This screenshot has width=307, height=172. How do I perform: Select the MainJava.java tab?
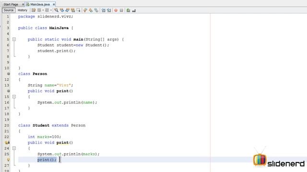pyautogui.click(x=40, y=4)
